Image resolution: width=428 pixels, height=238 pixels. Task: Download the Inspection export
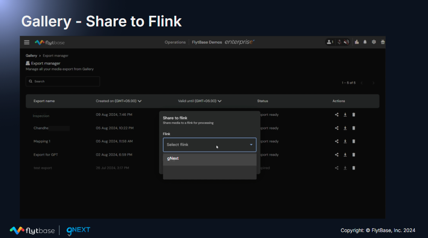tap(345, 115)
